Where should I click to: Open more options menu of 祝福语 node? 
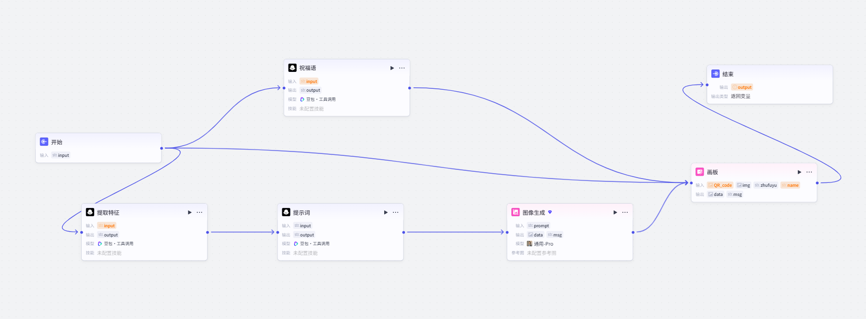point(402,68)
